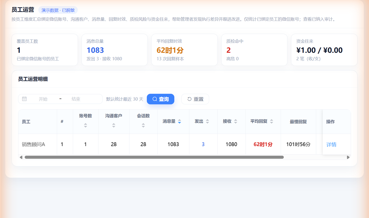Screen dimensions: 369x218
Task: Toggle the 消息量 column sort arrows
Action: click(x=180, y=122)
